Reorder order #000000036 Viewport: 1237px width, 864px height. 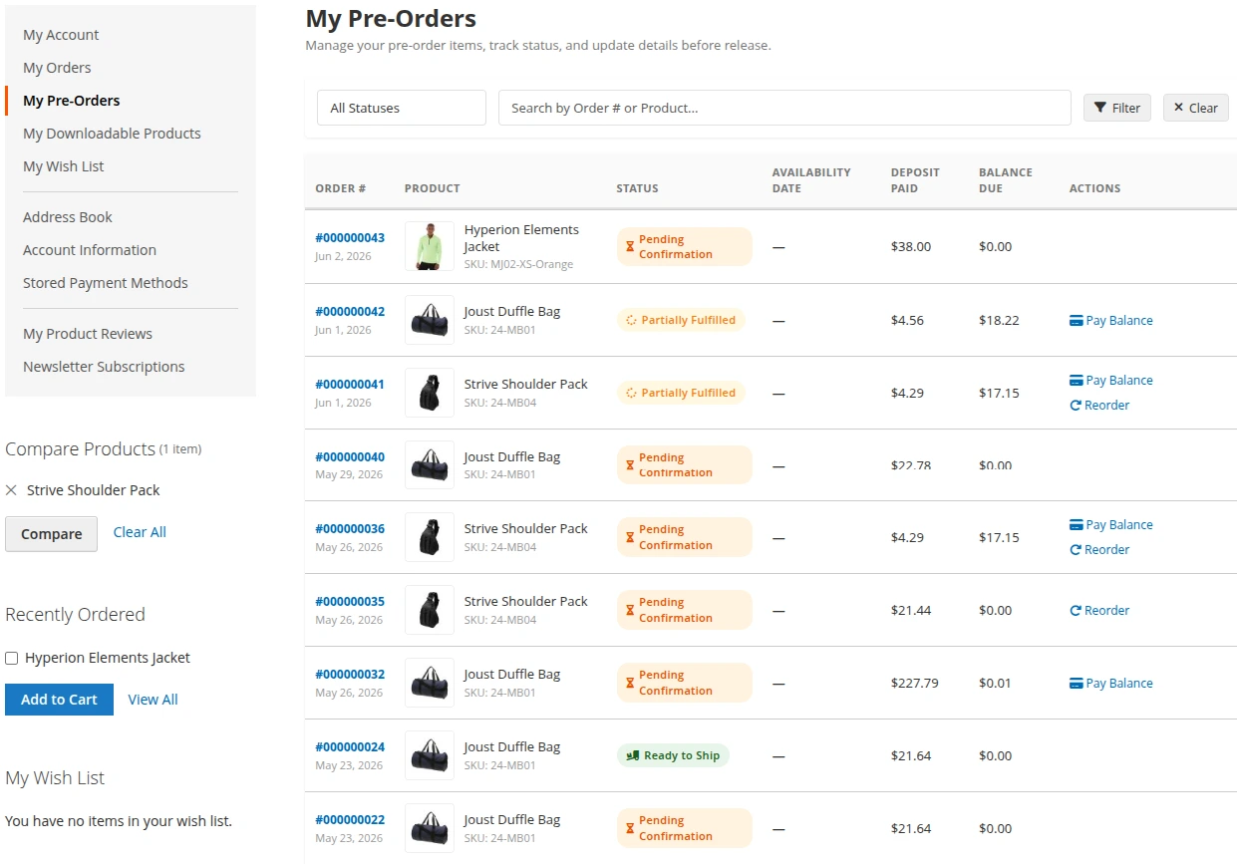point(1099,550)
